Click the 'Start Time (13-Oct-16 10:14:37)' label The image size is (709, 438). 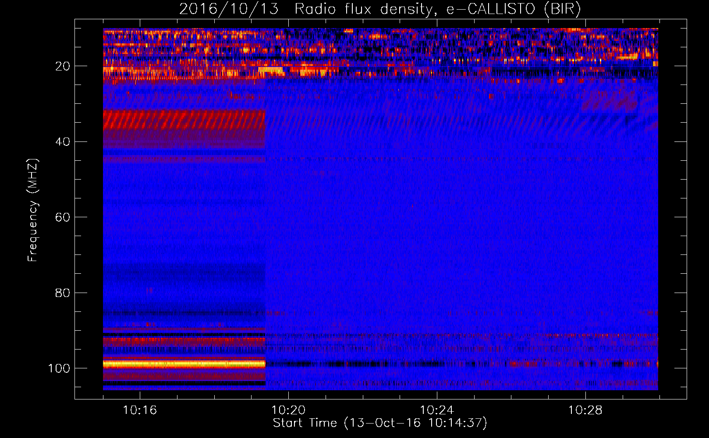pos(380,423)
